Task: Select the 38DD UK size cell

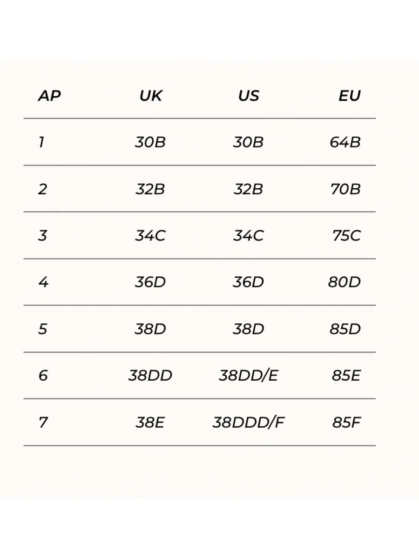Action: click(150, 376)
